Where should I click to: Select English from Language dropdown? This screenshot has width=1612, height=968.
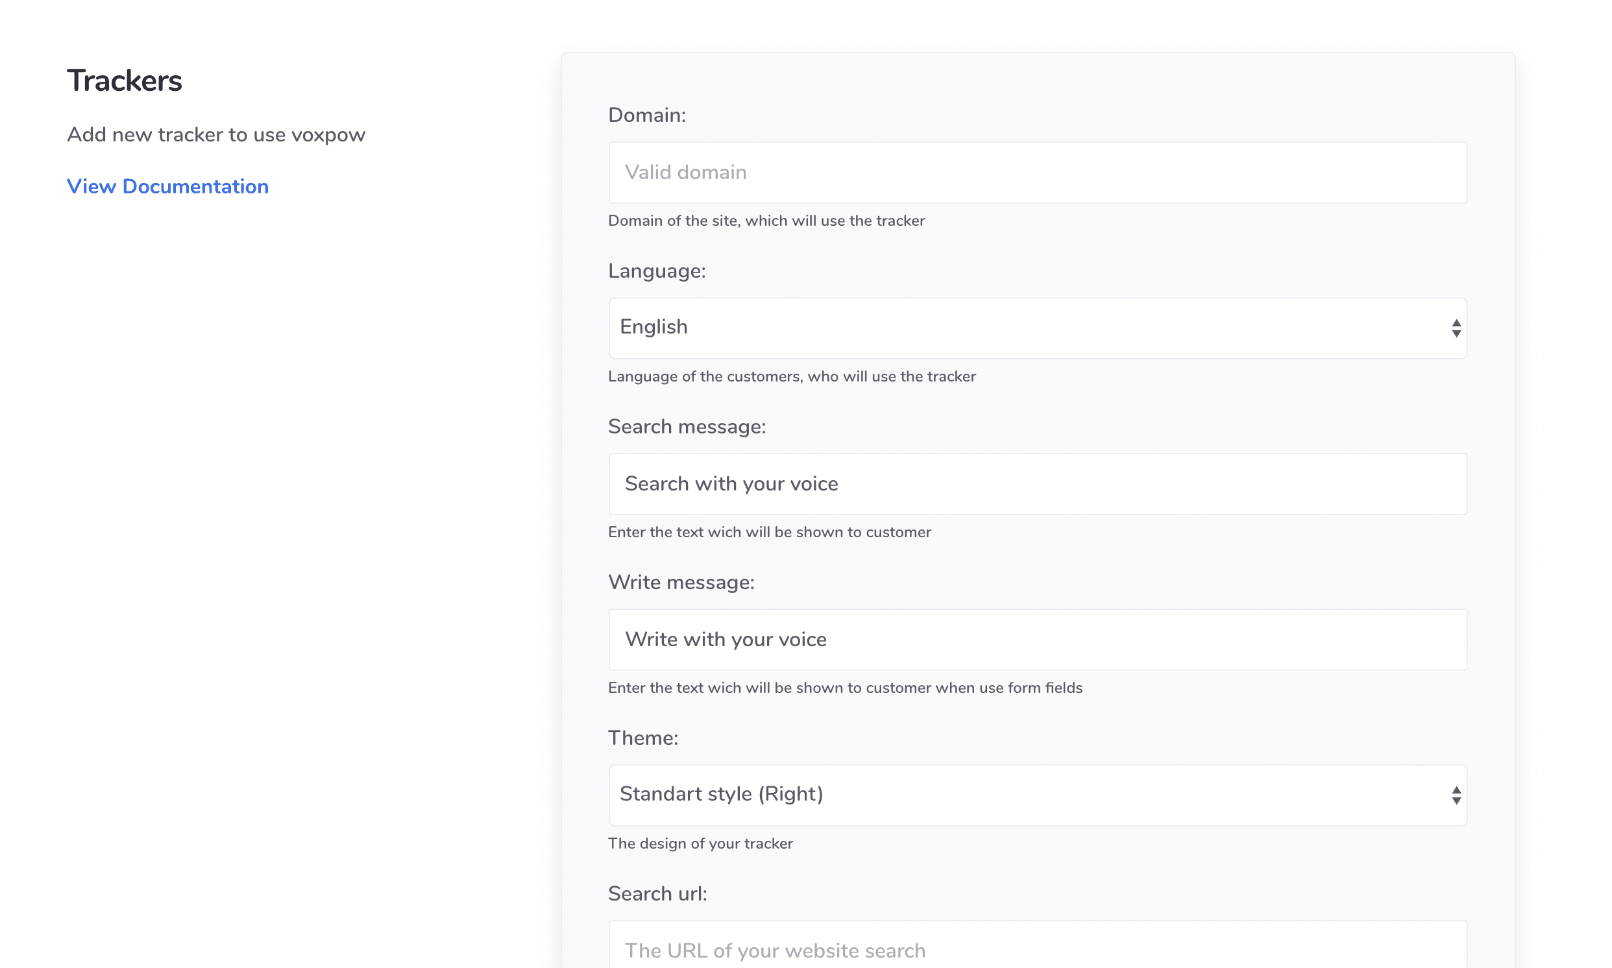pyautogui.click(x=1038, y=328)
